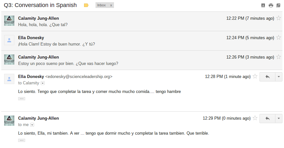Image resolution: width=284 pixels, height=148 pixels.
Task: Reply to Calamity's 12:29 PM message
Action: coord(267,118)
